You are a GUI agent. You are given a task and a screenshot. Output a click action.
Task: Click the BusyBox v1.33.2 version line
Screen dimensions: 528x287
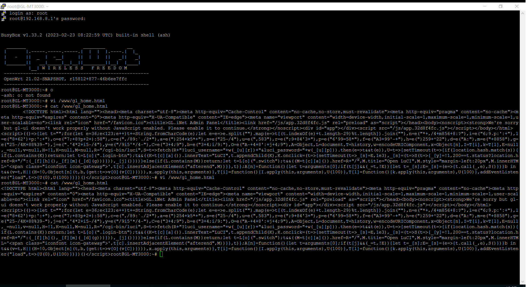85,35
